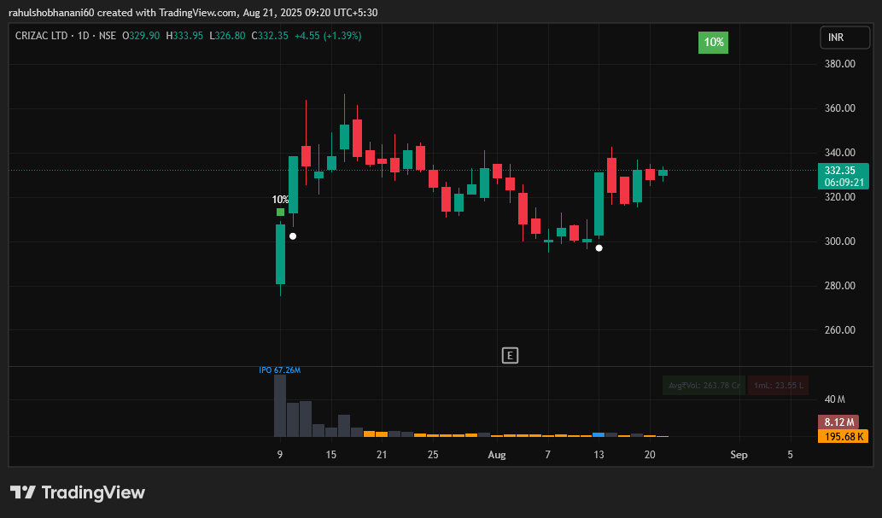Click the current price label 332.35

(840, 171)
